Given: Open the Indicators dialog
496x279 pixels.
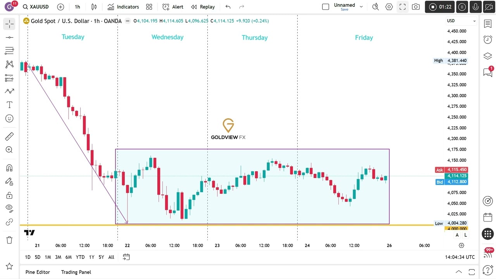Looking at the screenshot, I should click(x=123, y=7).
